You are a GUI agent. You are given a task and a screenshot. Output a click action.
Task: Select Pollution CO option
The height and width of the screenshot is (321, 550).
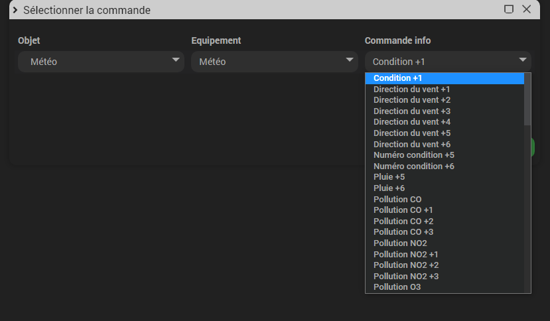[445, 199]
